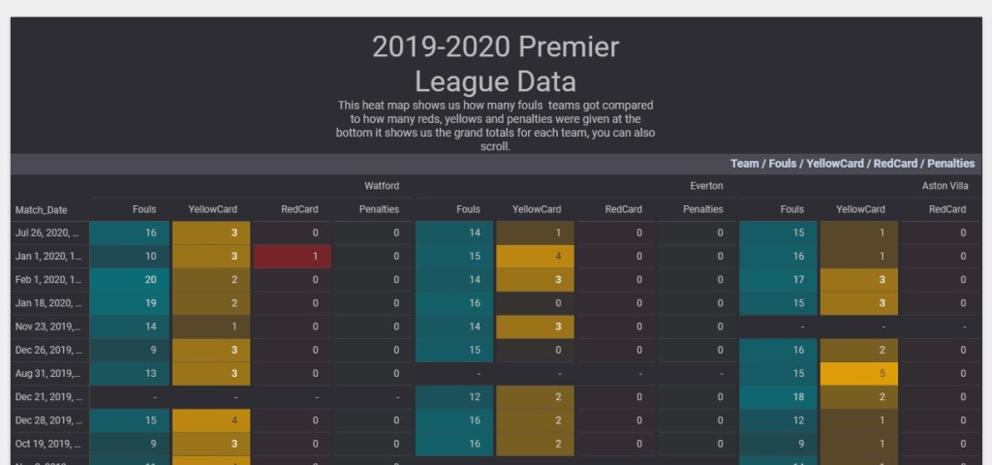The image size is (992, 465).
Task: Click the Nov 23, 2019 match date row
Action: point(49,327)
